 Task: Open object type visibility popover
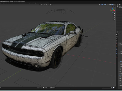pyautogui.click(x=100, y=5)
